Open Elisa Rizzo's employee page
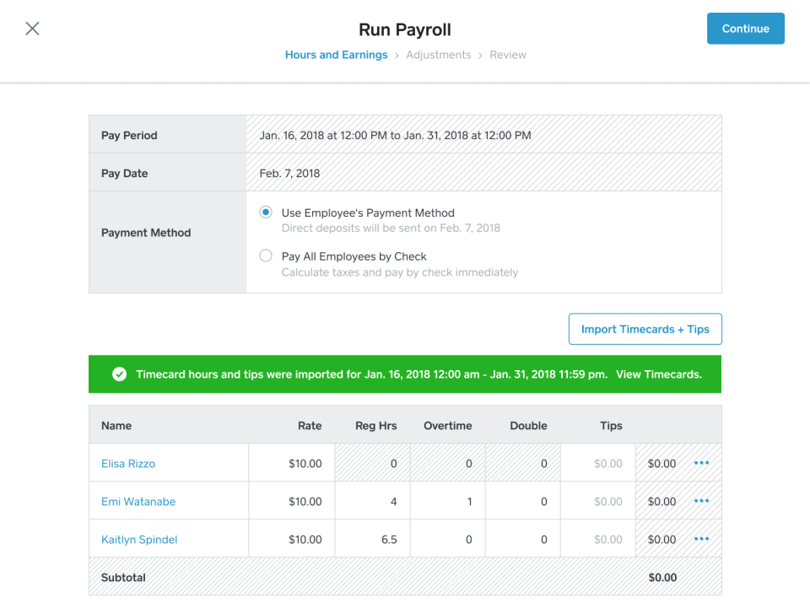This screenshot has width=810, height=608. point(127,463)
